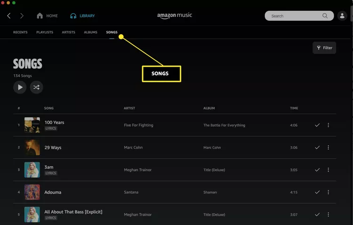Click the ALBUM column header
This screenshot has height=225, width=353.
[x=209, y=108]
